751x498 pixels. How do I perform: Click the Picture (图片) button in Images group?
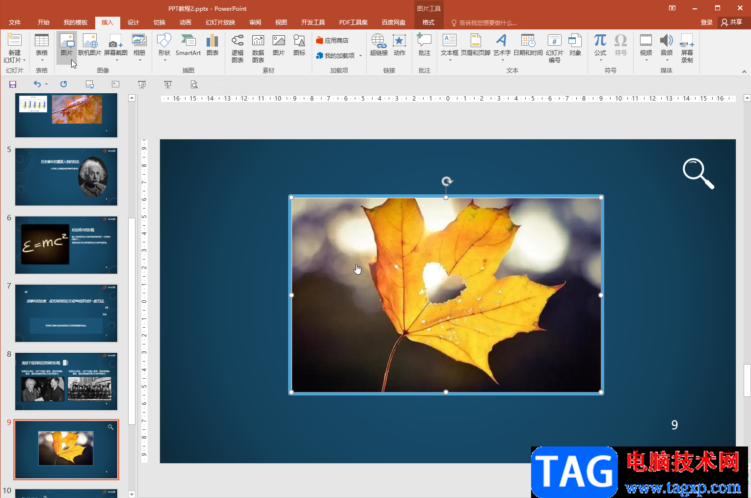[67, 48]
